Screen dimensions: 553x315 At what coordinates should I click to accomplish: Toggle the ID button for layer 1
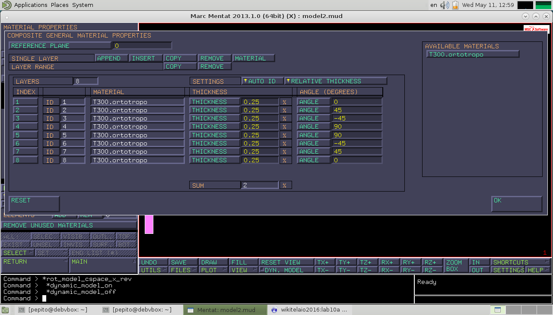51,102
